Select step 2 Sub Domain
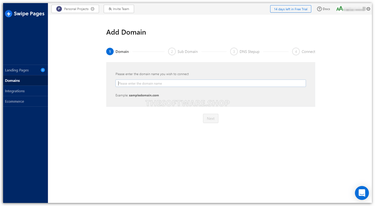This screenshot has height=206, width=375. (x=183, y=51)
